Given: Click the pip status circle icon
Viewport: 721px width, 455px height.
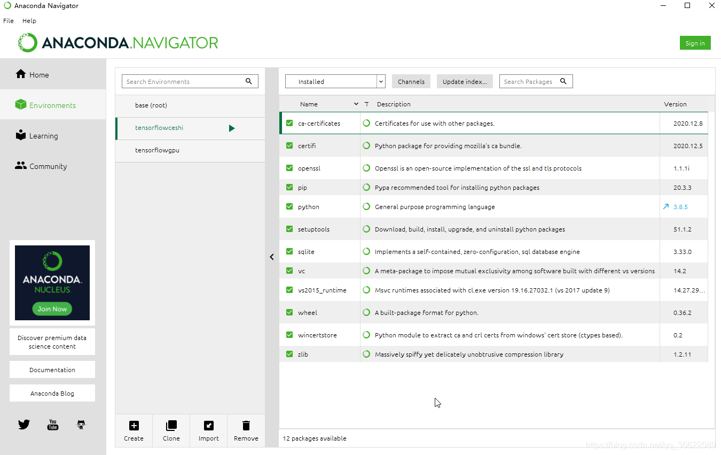Looking at the screenshot, I should (366, 188).
